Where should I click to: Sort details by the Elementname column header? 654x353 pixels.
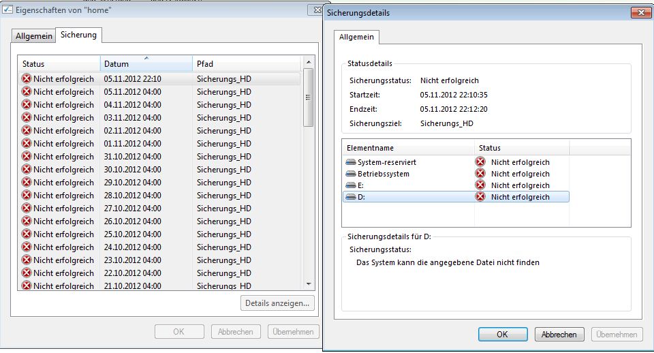pyautogui.click(x=407, y=148)
